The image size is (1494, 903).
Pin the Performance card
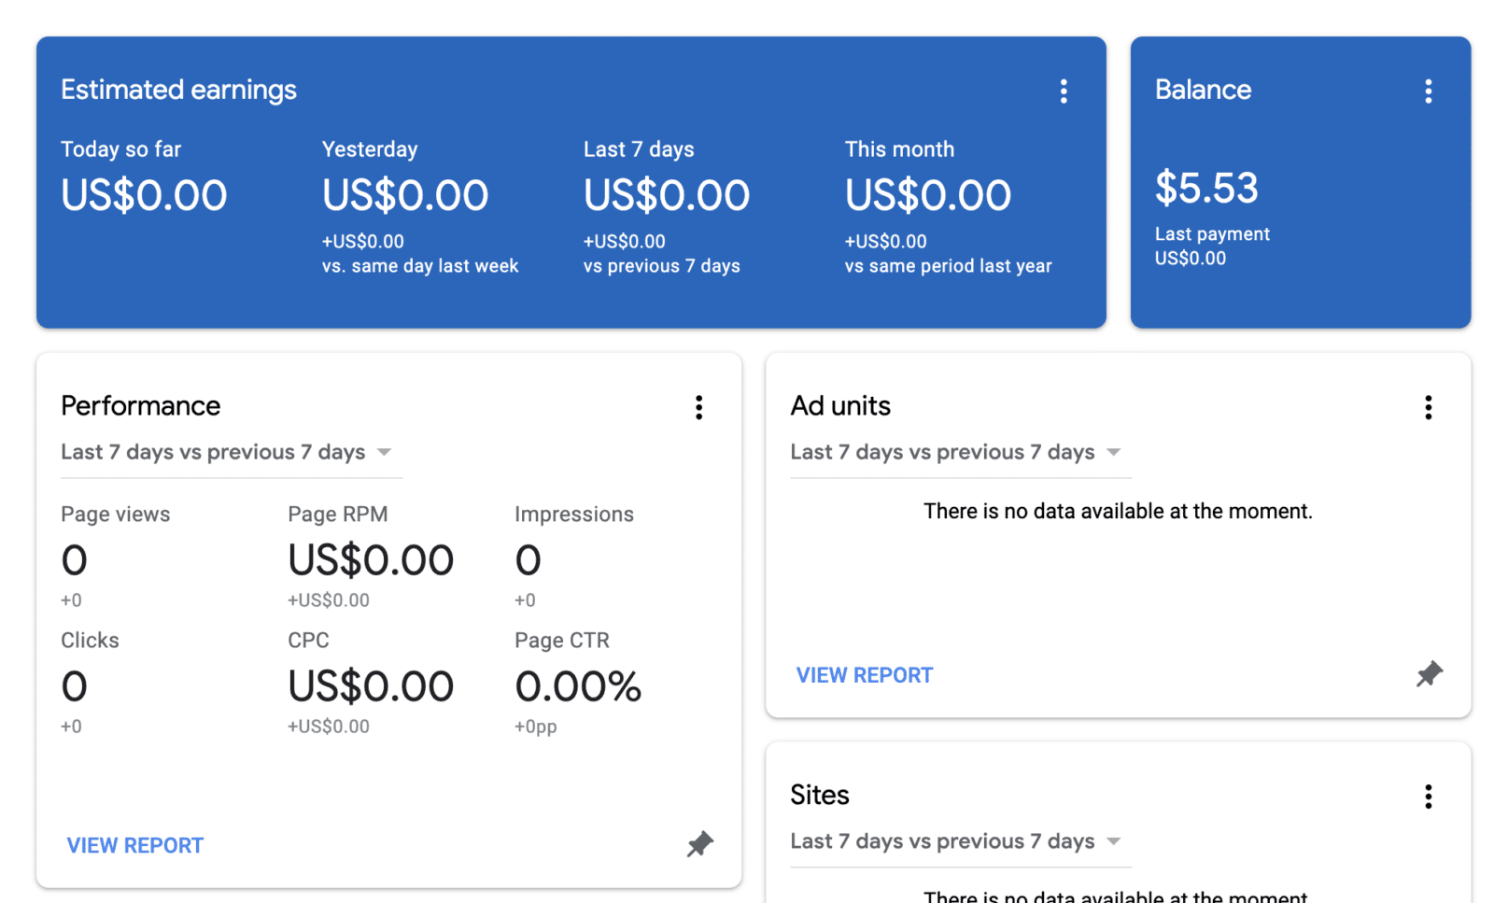pyautogui.click(x=699, y=844)
